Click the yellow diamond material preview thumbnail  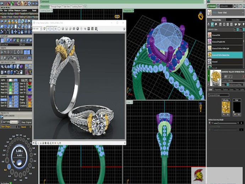point(216,78)
